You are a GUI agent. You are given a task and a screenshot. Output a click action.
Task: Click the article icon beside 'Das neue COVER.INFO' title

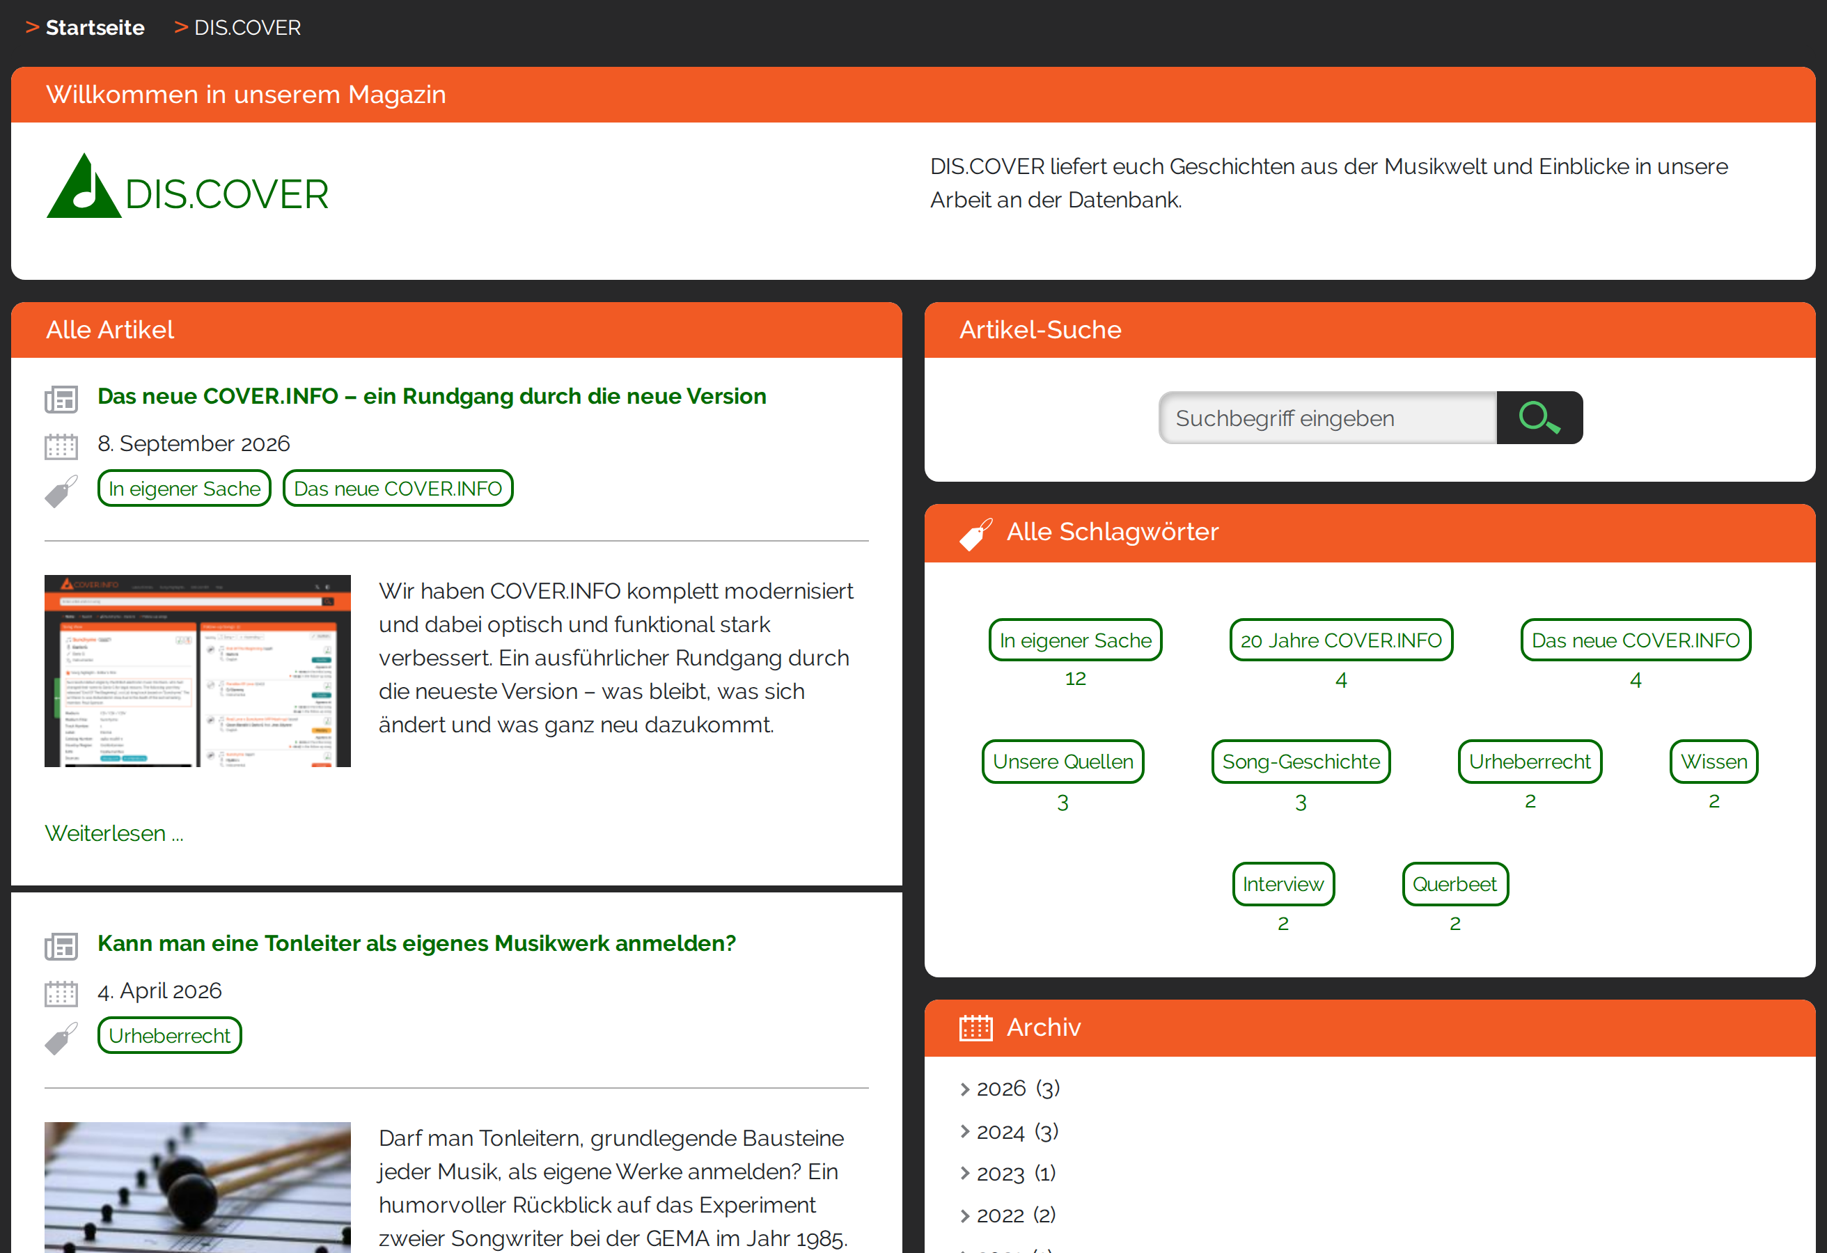pyautogui.click(x=61, y=399)
